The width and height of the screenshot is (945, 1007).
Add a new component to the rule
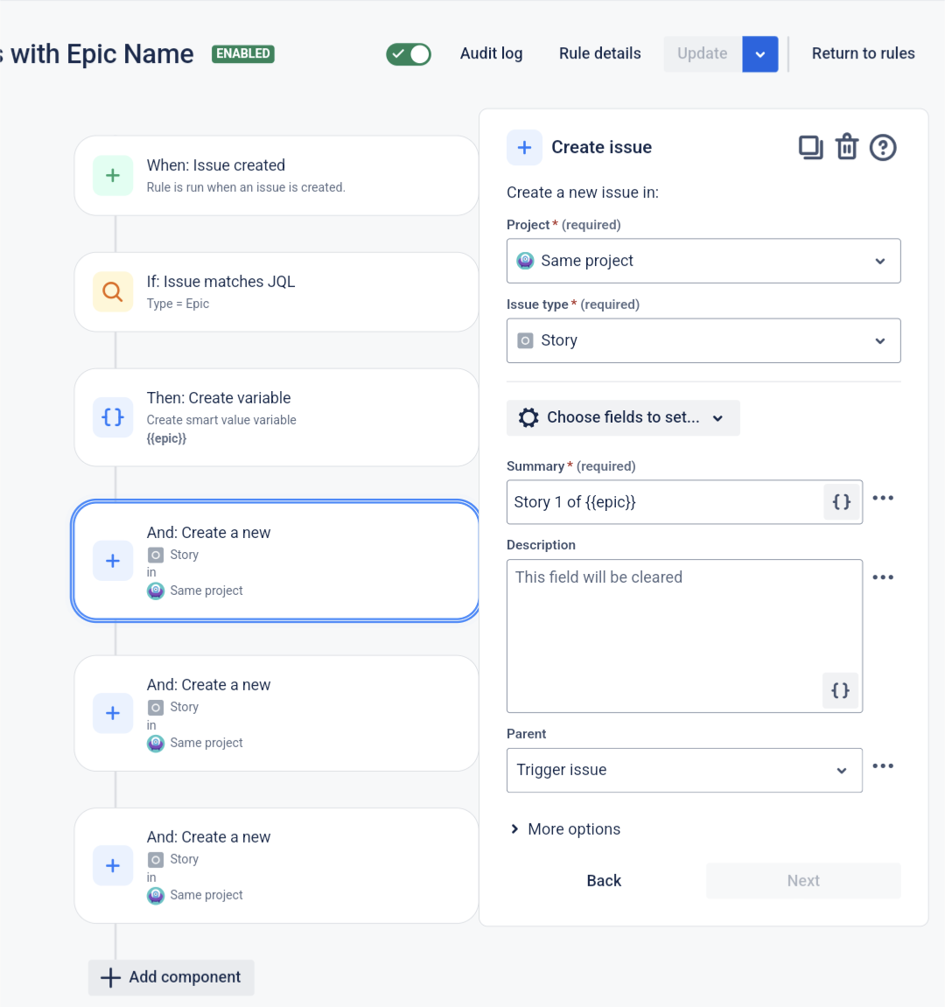[171, 977]
